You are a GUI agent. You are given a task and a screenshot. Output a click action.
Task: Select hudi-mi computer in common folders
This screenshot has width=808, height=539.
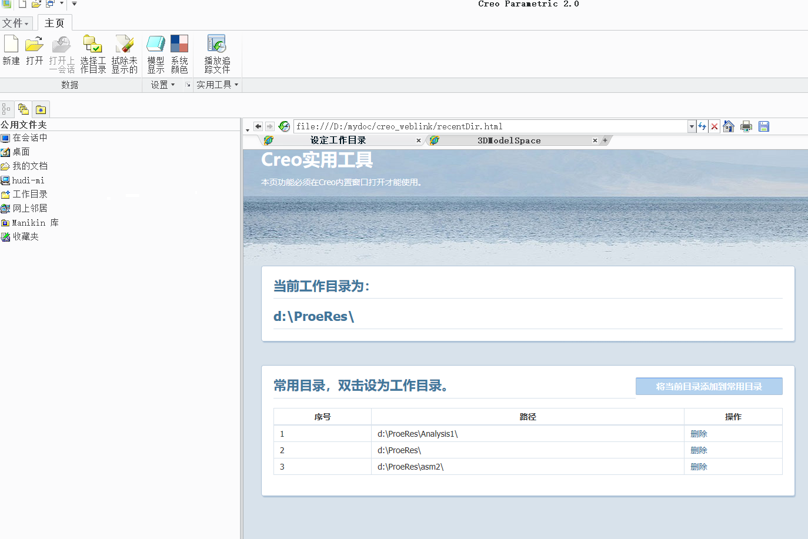point(22,180)
